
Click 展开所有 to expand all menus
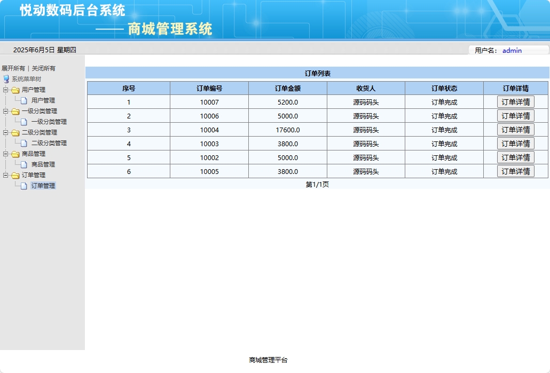click(13, 68)
